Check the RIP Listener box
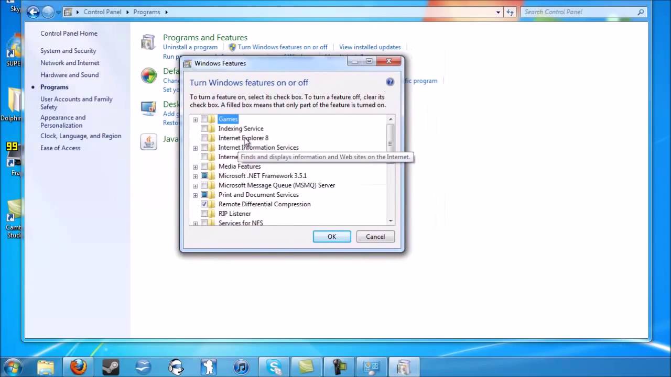The image size is (671, 377). 204,214
